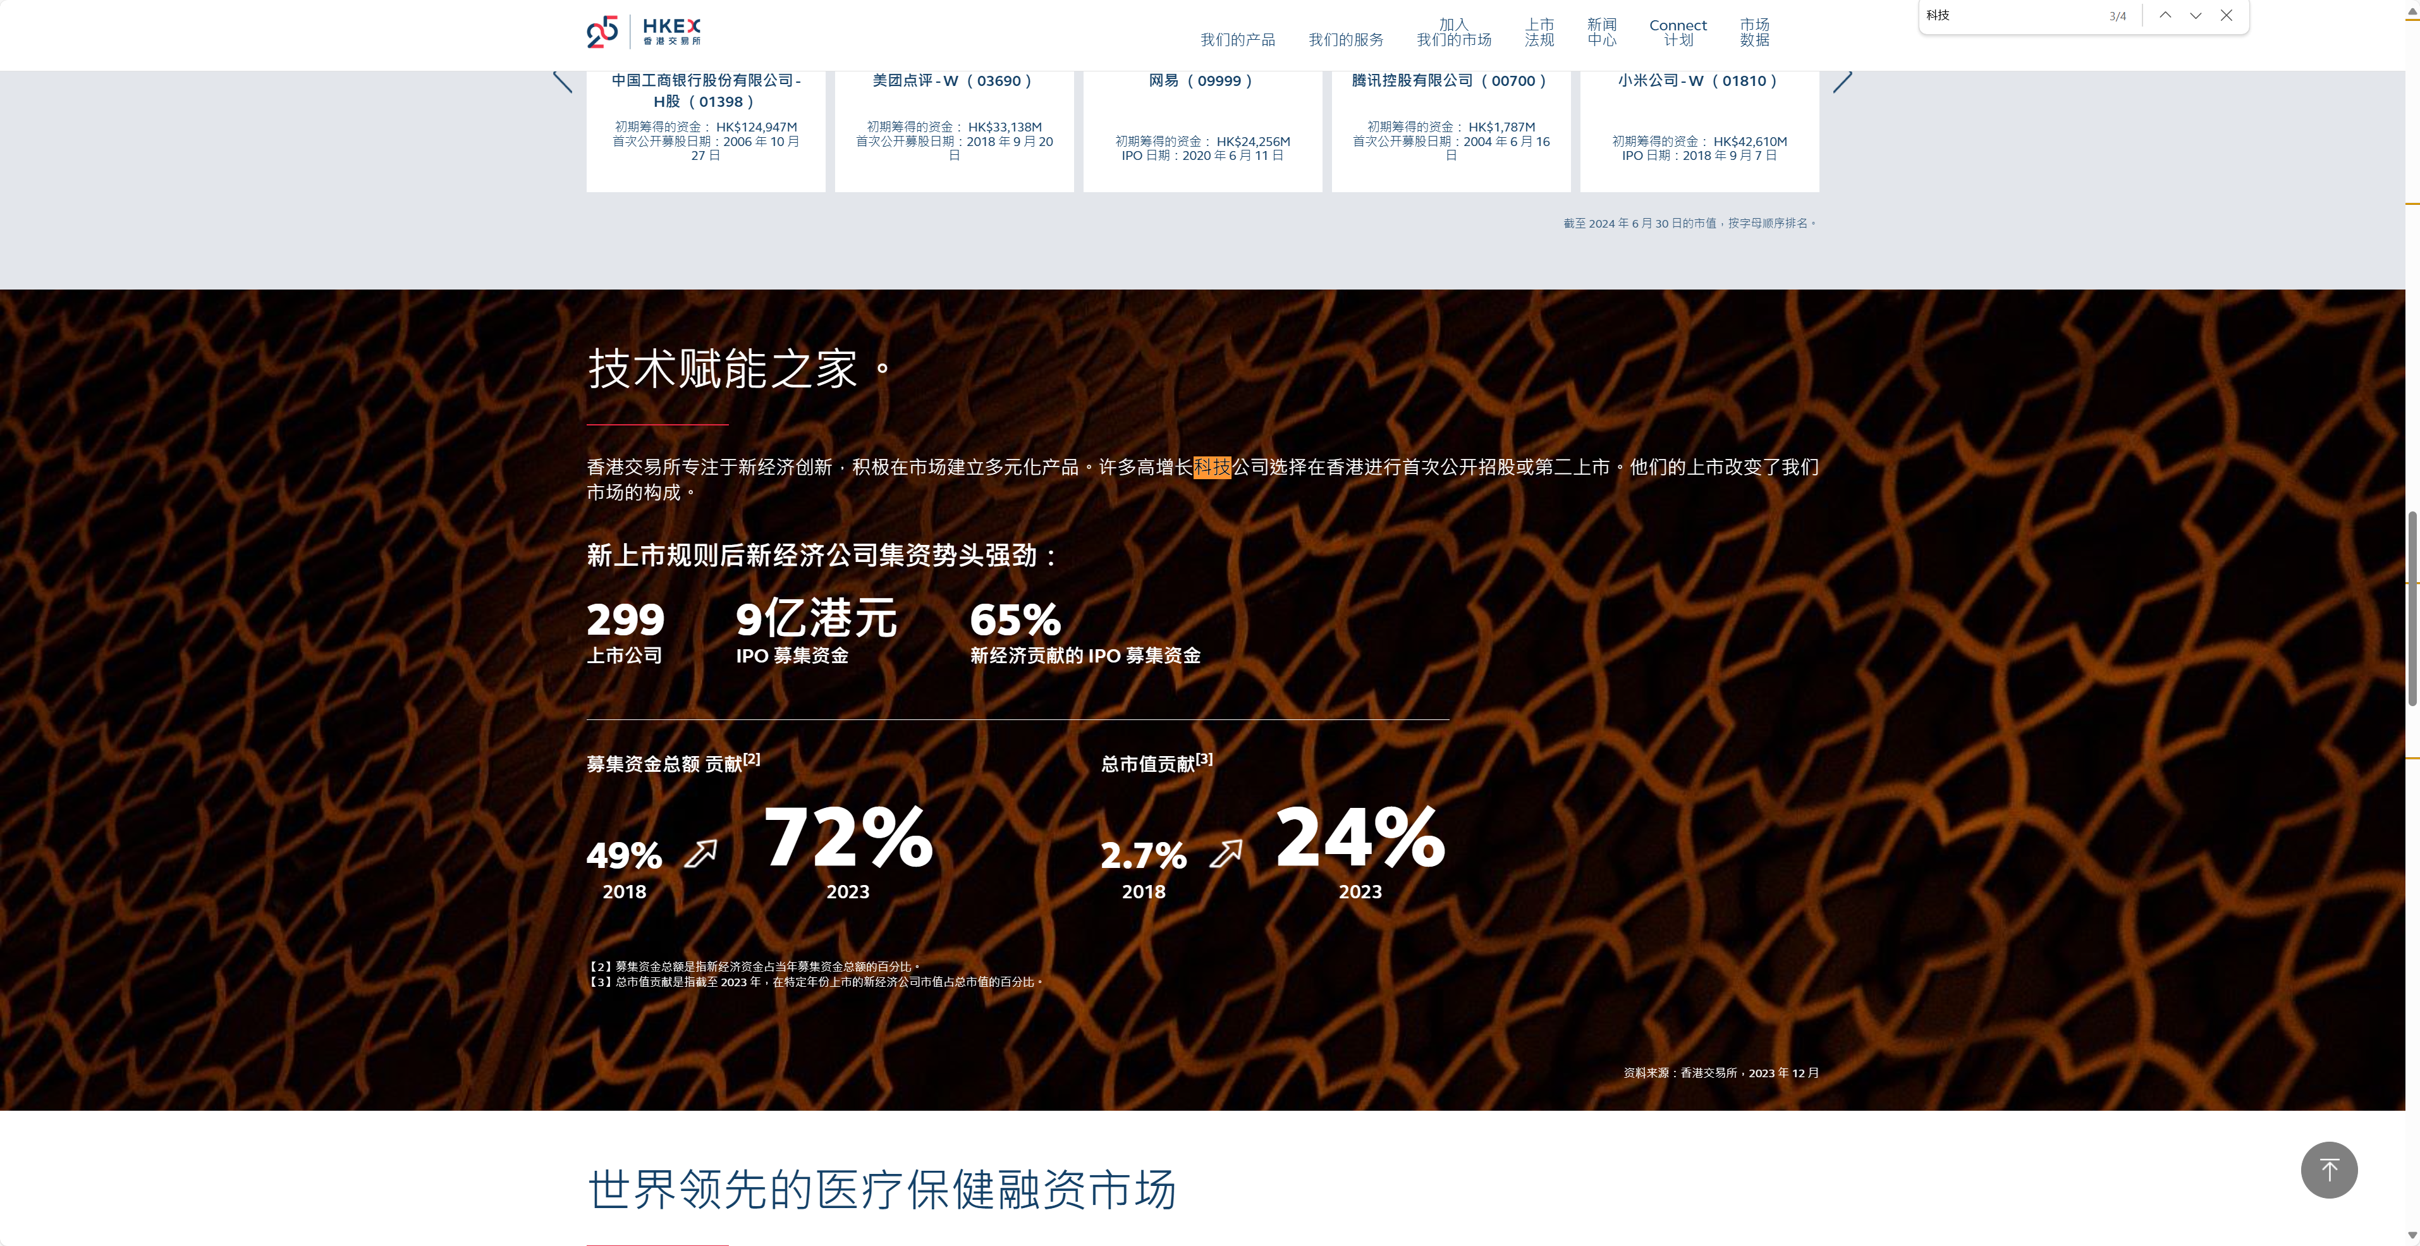Screen dimensions: 2420x1246
Task: Advance carousel with right arrow
Action: 1842,82
